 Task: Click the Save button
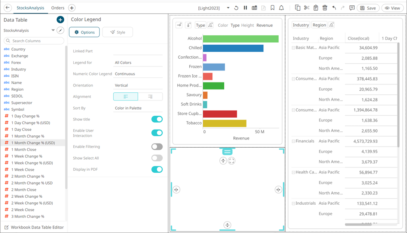[x=368, y=8]
